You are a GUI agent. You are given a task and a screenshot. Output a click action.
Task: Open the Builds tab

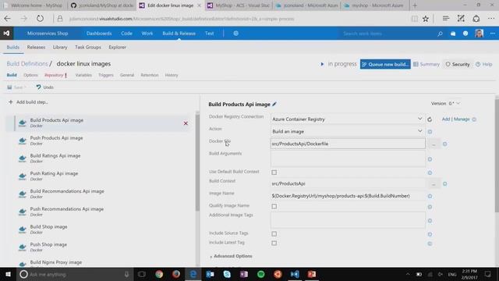(13, 47)
